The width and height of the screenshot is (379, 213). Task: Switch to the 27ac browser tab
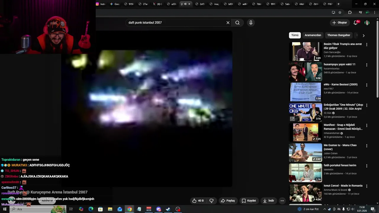pos(143,4)
